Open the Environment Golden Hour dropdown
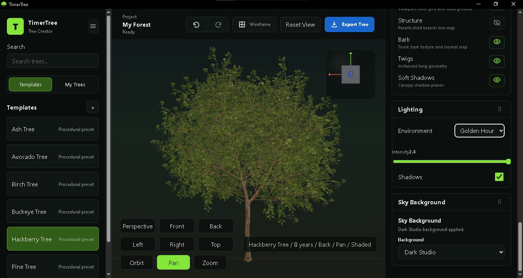Image resolution: width=523 pixels, height=278 pixels. [479, 131]
